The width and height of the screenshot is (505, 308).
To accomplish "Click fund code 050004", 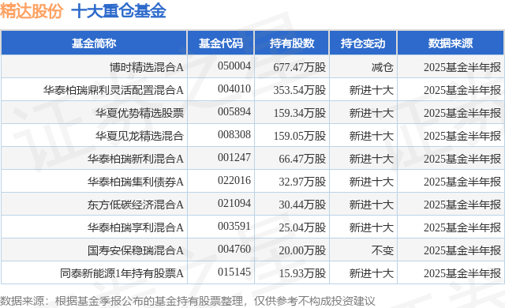I will (x=234, y=66).
